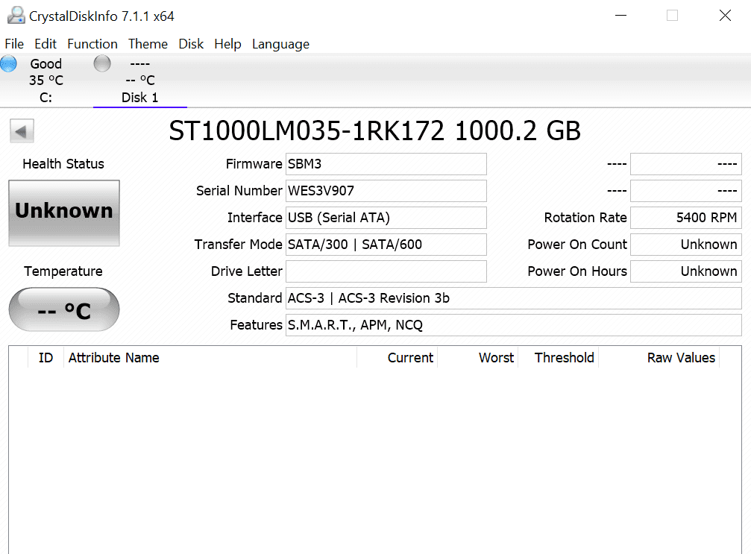This screenshot has width=751, height=554.
Task: Click the Power On Hours value Unknown
Action: point(686,271)
